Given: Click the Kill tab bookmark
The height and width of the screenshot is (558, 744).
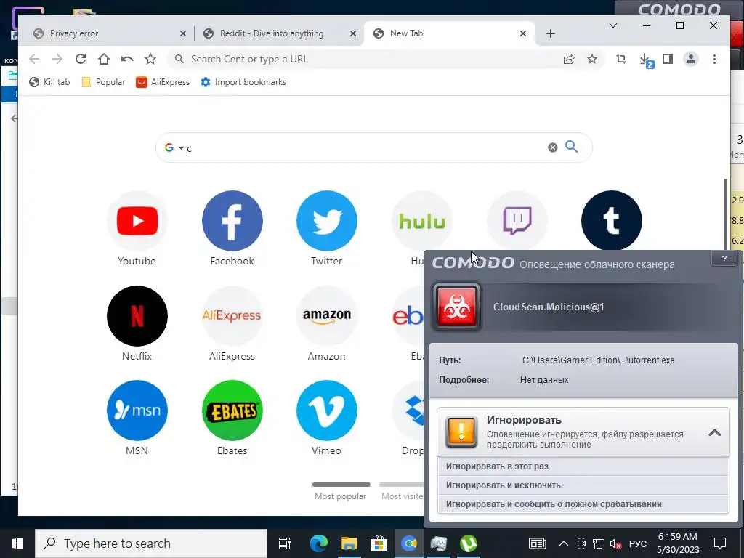Looking at the screenshot, I should coord(49,82).
